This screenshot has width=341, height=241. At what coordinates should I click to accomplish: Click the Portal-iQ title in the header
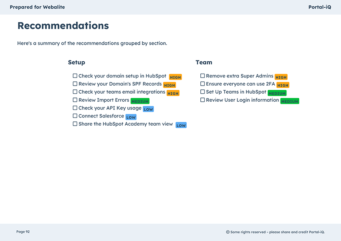click(x=320, y=7)
